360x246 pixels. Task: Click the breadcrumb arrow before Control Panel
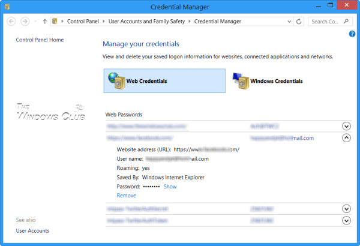point(62,22)
